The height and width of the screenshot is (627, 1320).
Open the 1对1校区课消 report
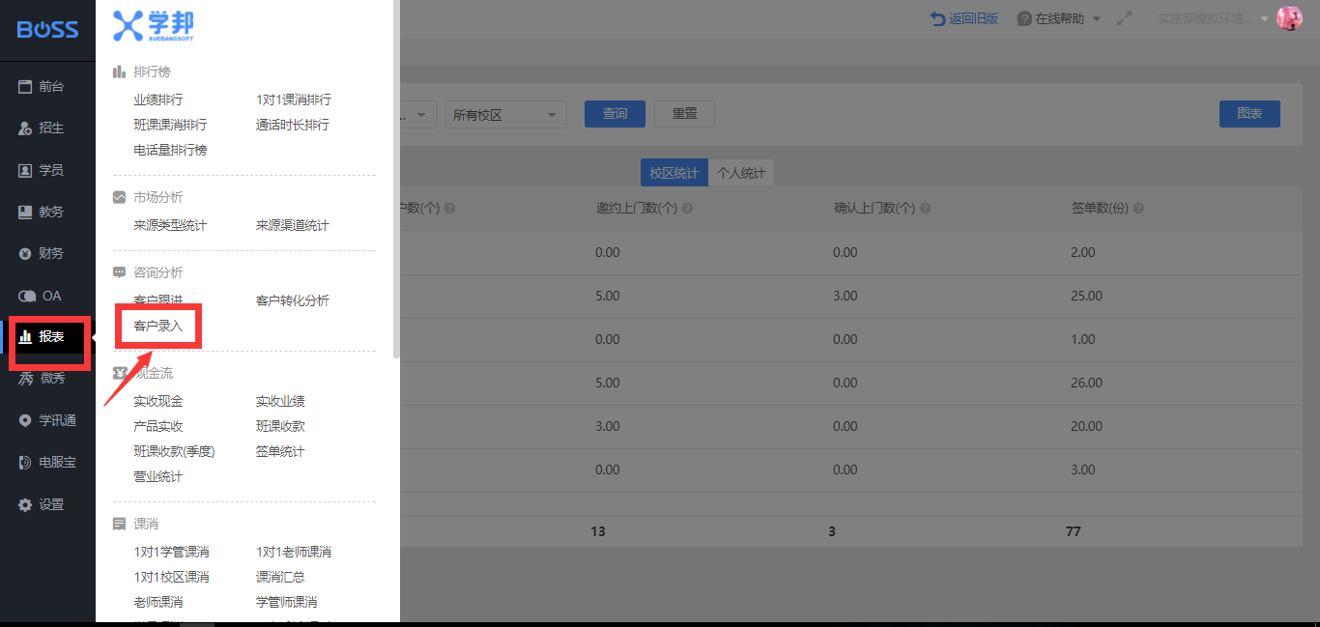point(171,577)
